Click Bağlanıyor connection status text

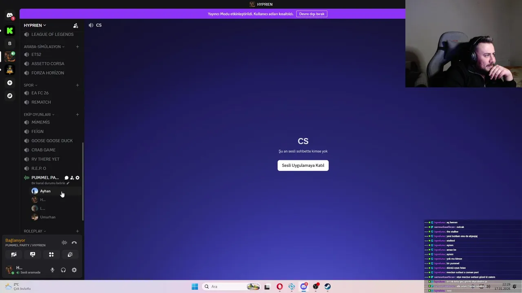pyautogui.click(x=15, y=241)
